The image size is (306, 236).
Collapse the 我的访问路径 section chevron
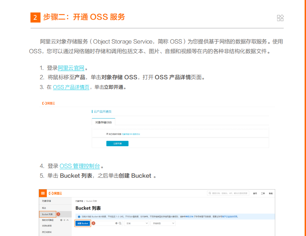(x=67, y=220)
